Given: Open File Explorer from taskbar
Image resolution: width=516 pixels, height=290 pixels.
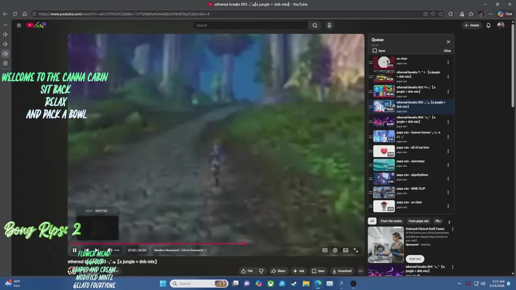Looking at the screenshot, I should pyautogui.click(x=306, y=284).
